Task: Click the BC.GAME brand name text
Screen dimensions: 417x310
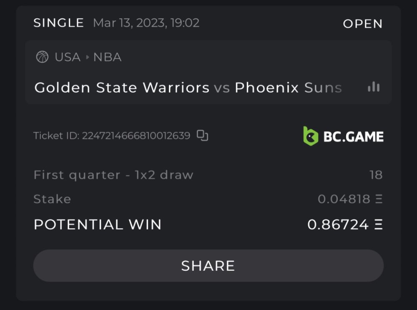Action: tap(353, 136)
